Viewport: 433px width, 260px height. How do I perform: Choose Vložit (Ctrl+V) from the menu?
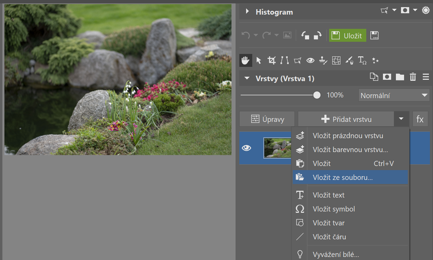350,164
